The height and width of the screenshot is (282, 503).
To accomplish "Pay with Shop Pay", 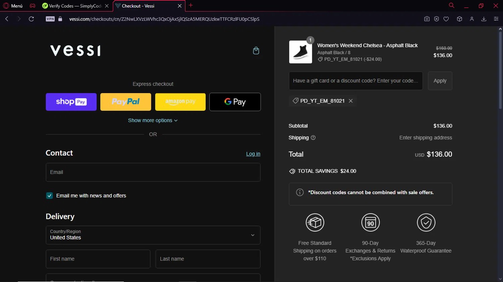I will coord(71,102).
